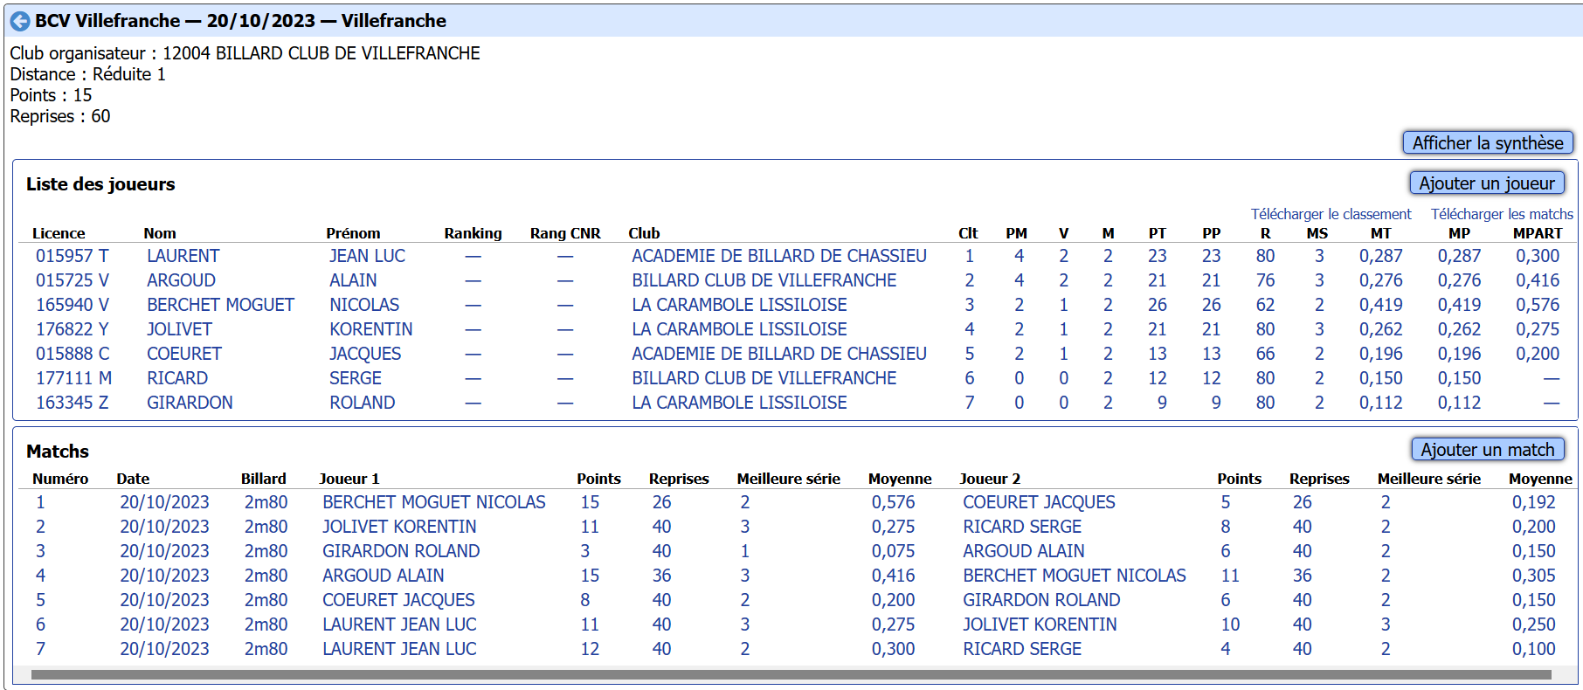Click the first name NICOLAS in players list
The height and width of the screenshot is (690, 1583).
coord(364,305)
